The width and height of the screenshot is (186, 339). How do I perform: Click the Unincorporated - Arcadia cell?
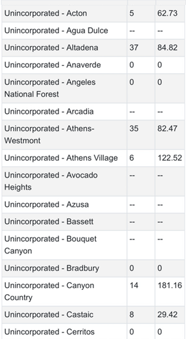49,111
